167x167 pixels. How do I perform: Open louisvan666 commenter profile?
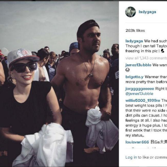click(137, 142)
